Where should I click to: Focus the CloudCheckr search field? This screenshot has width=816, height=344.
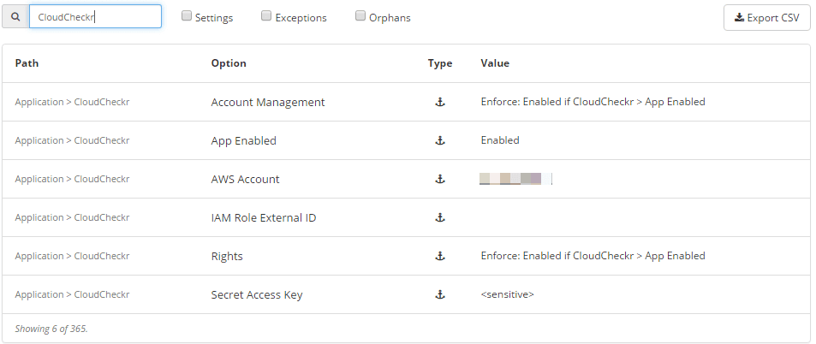(x=95, y=16)
